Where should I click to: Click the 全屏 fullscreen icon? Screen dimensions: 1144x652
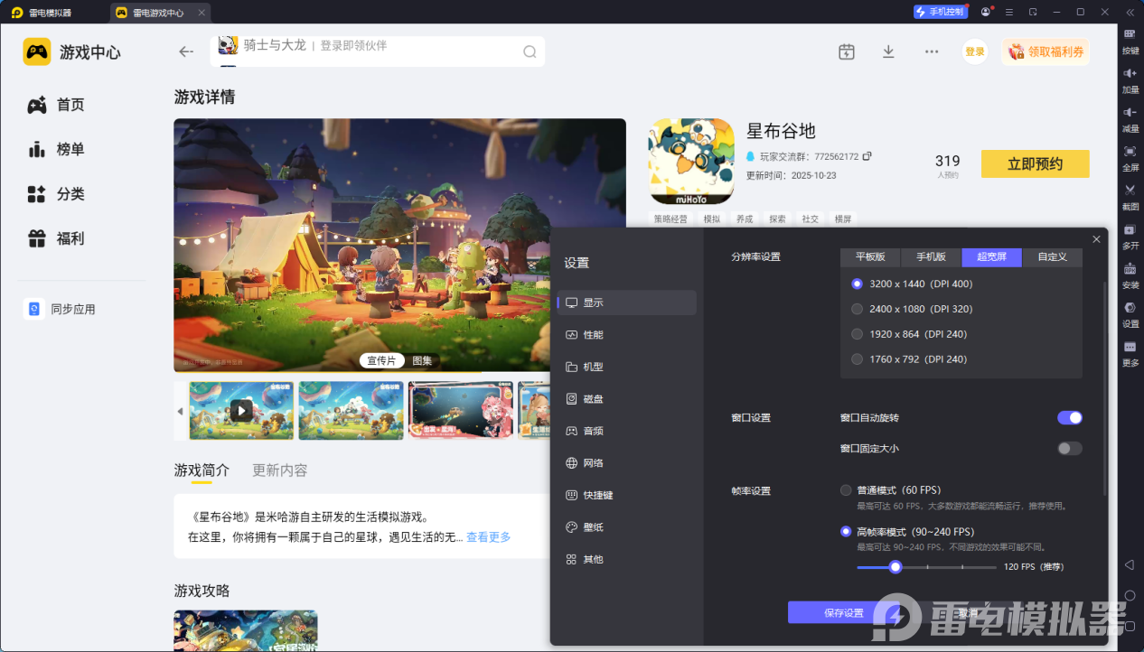coord(1130,152)
